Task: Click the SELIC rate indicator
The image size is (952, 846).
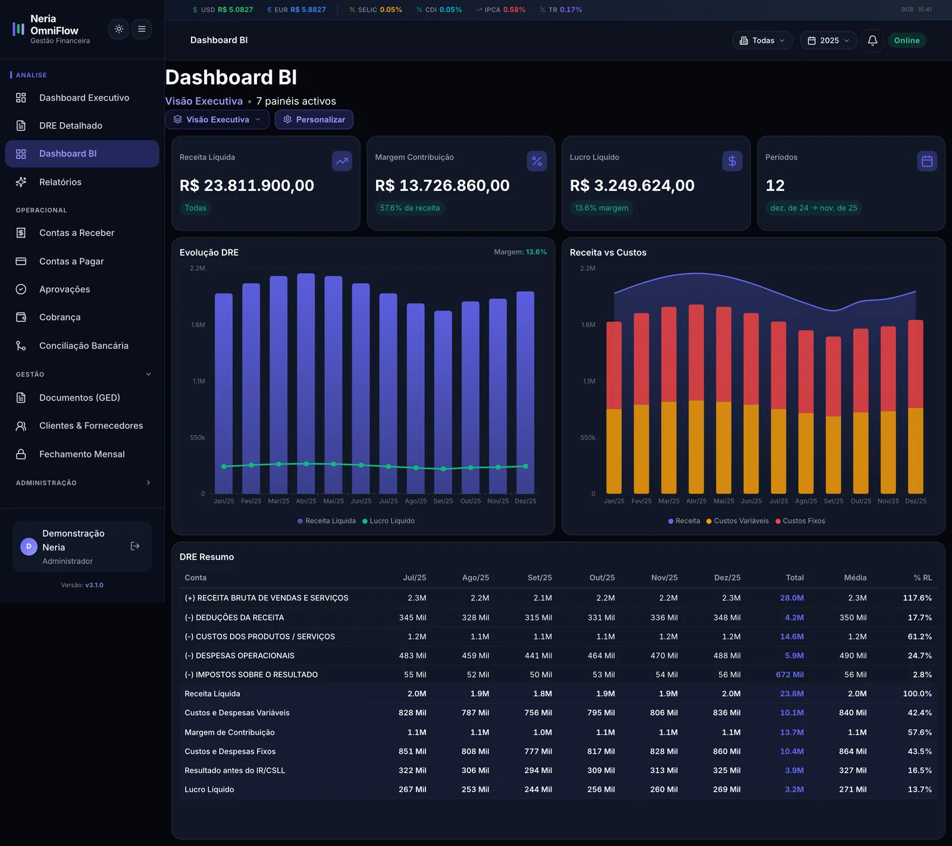Action: click(x=375, y=10)
